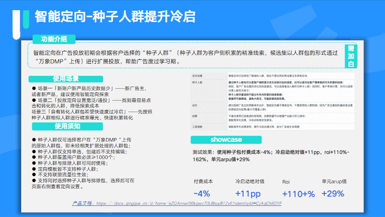This screenshot has height=217, width=385.
Task: Click the 场景一「新账户新产品历史数据少」 bullet
Action: [89, 91]
